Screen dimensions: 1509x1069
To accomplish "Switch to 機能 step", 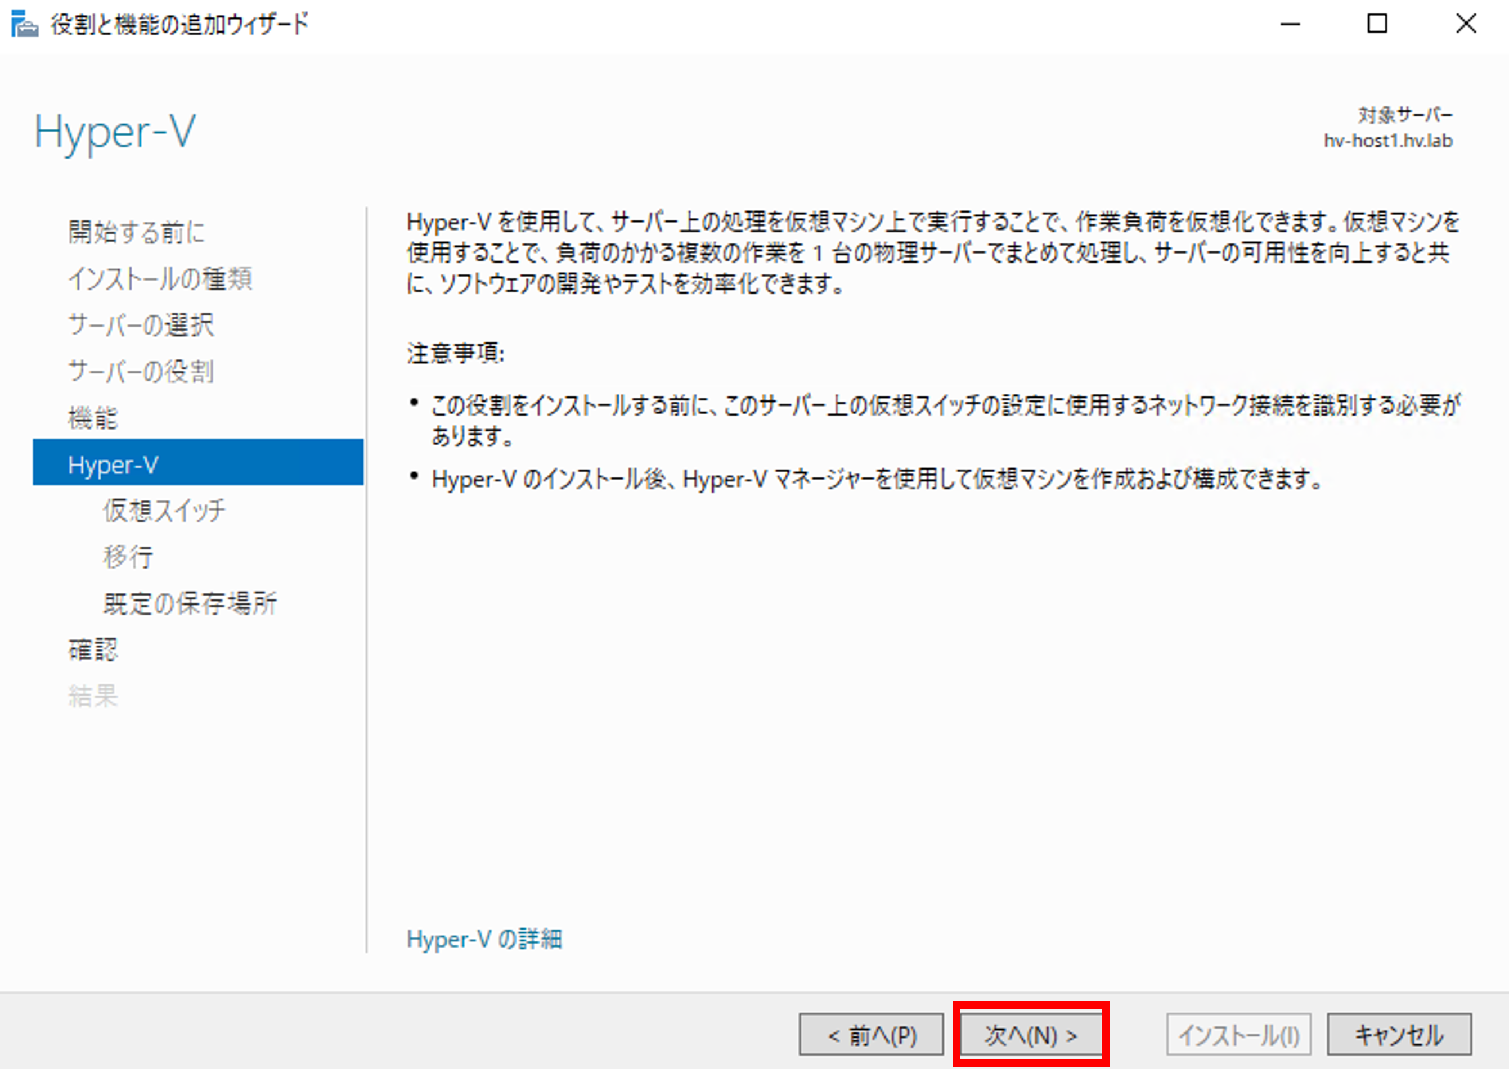I will pyautogui.click(x=93, y=418).
